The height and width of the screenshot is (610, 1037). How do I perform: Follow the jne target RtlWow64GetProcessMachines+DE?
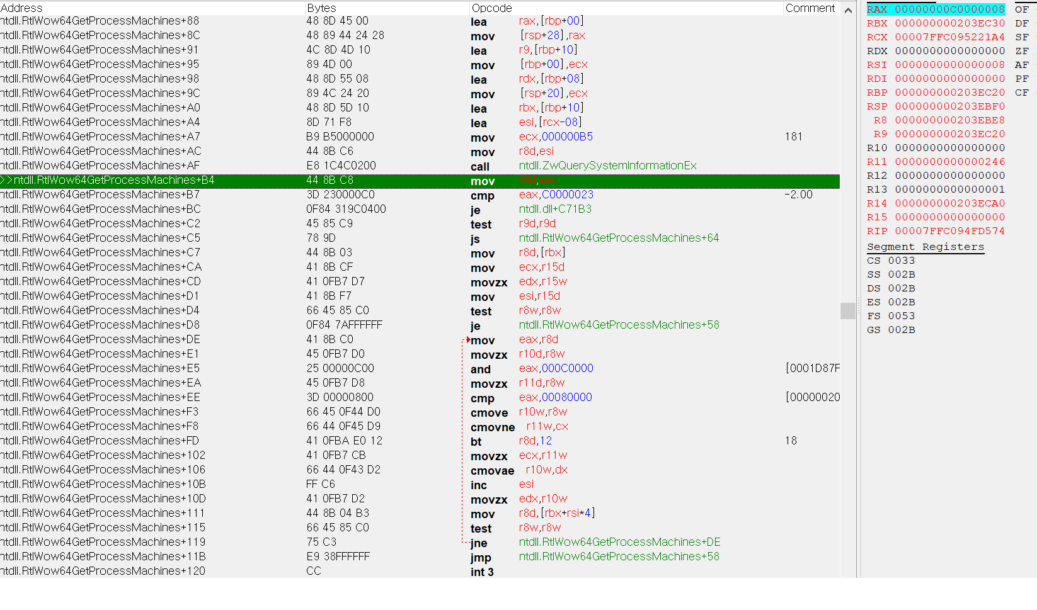[x=619, y=542]
